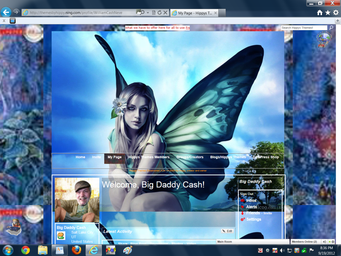
Task: Open the paint palette taskbar icon
Action: 128,250
